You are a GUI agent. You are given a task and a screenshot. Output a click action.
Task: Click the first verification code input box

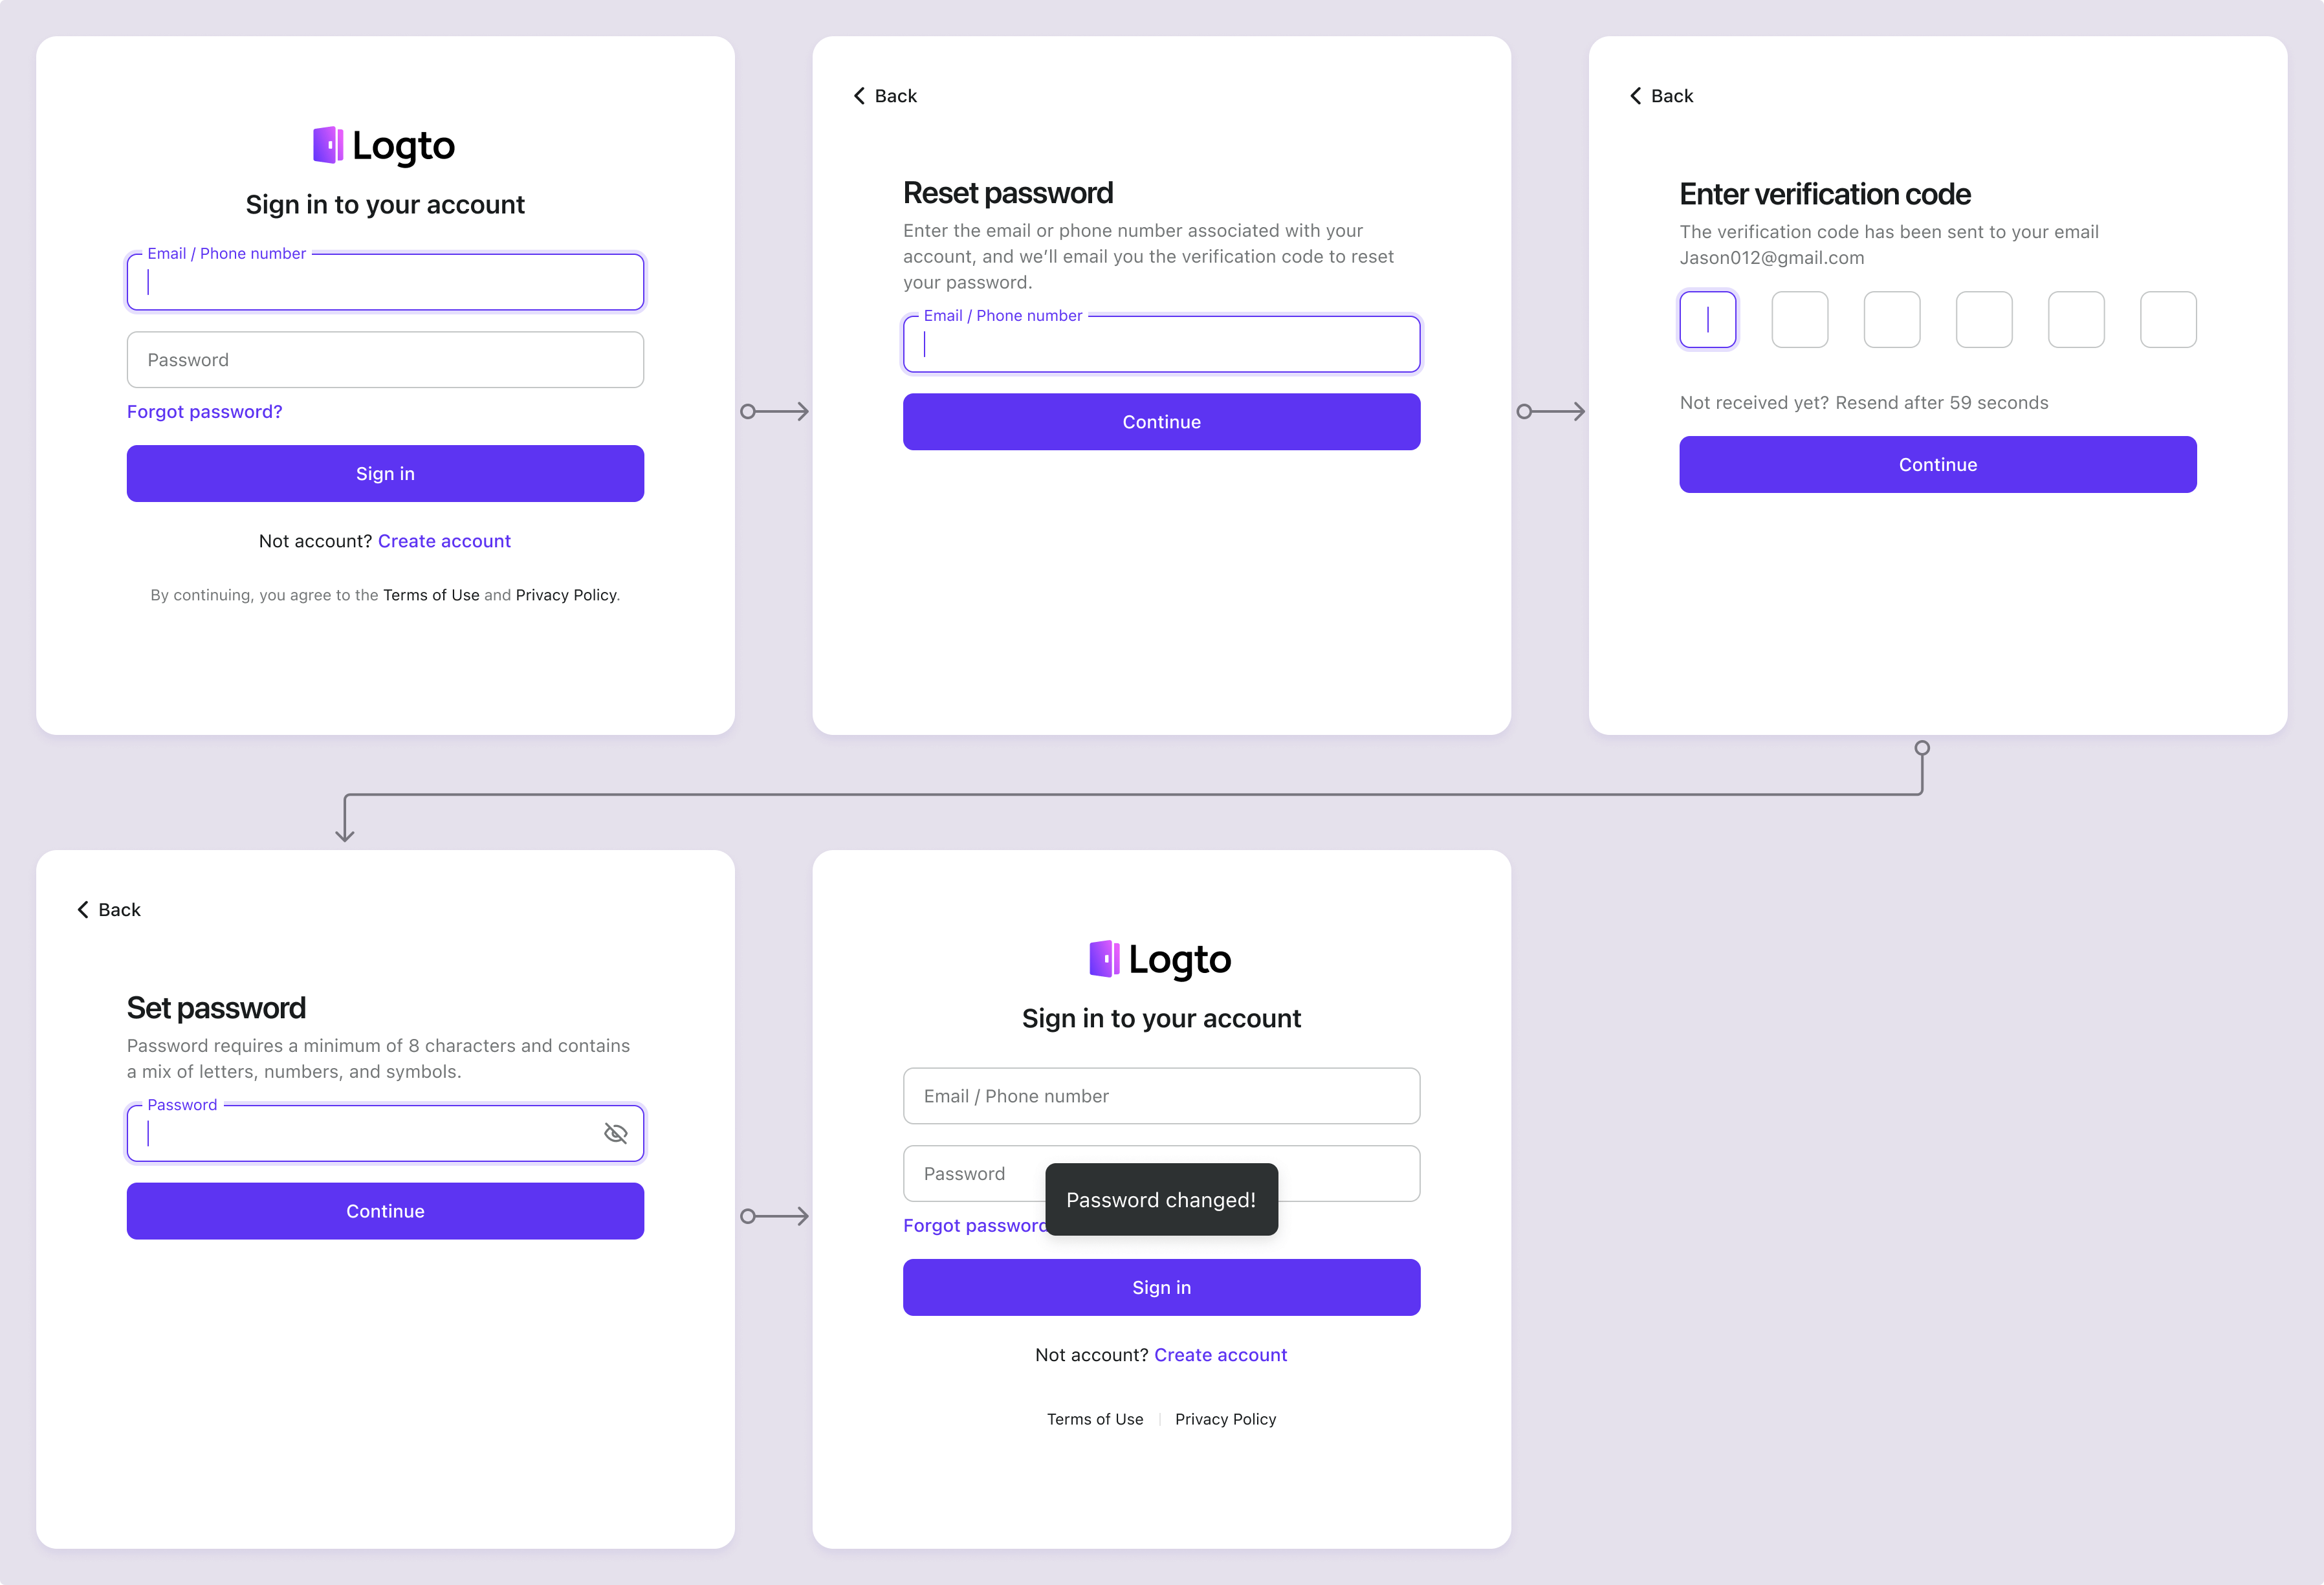pyautogui.click(x=1706, y=320)
